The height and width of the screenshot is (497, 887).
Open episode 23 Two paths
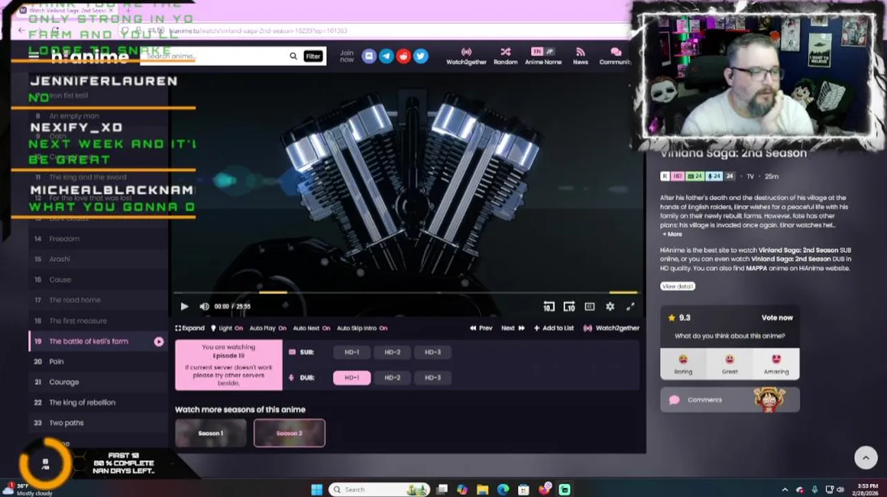pyautogui.click(x=98, y=422)
